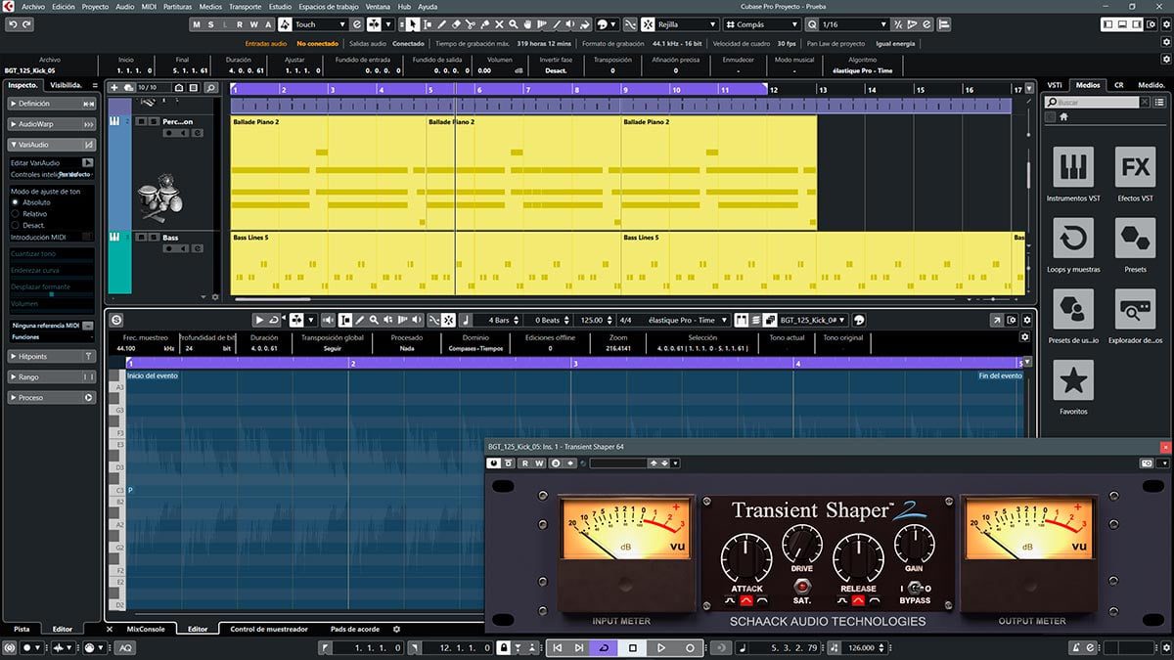Open sample editor in separate window icon
This screenshot has width=1174, height=660.
point(997,320)
